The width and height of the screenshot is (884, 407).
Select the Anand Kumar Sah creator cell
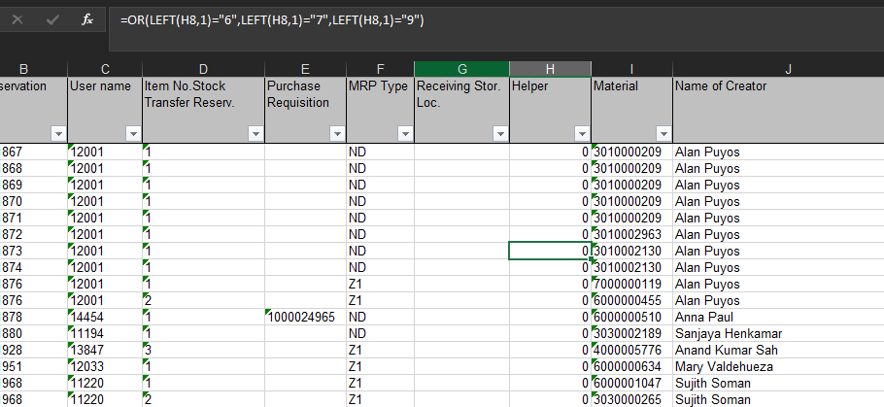(x=778, y=350)
